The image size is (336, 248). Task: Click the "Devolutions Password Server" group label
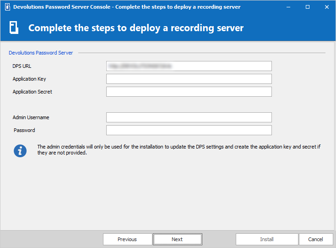click(41, 53)
